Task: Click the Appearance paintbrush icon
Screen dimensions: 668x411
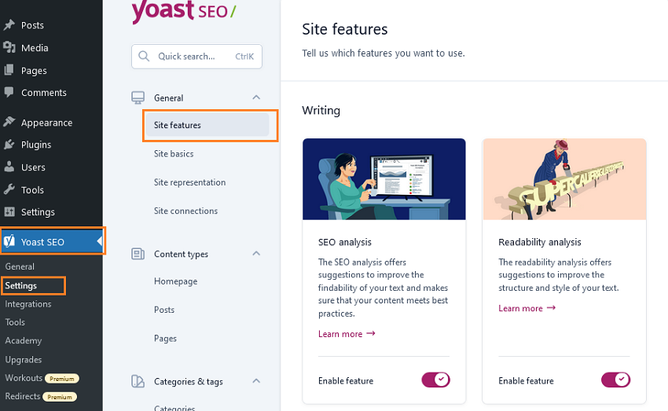Action: point(9,123)
